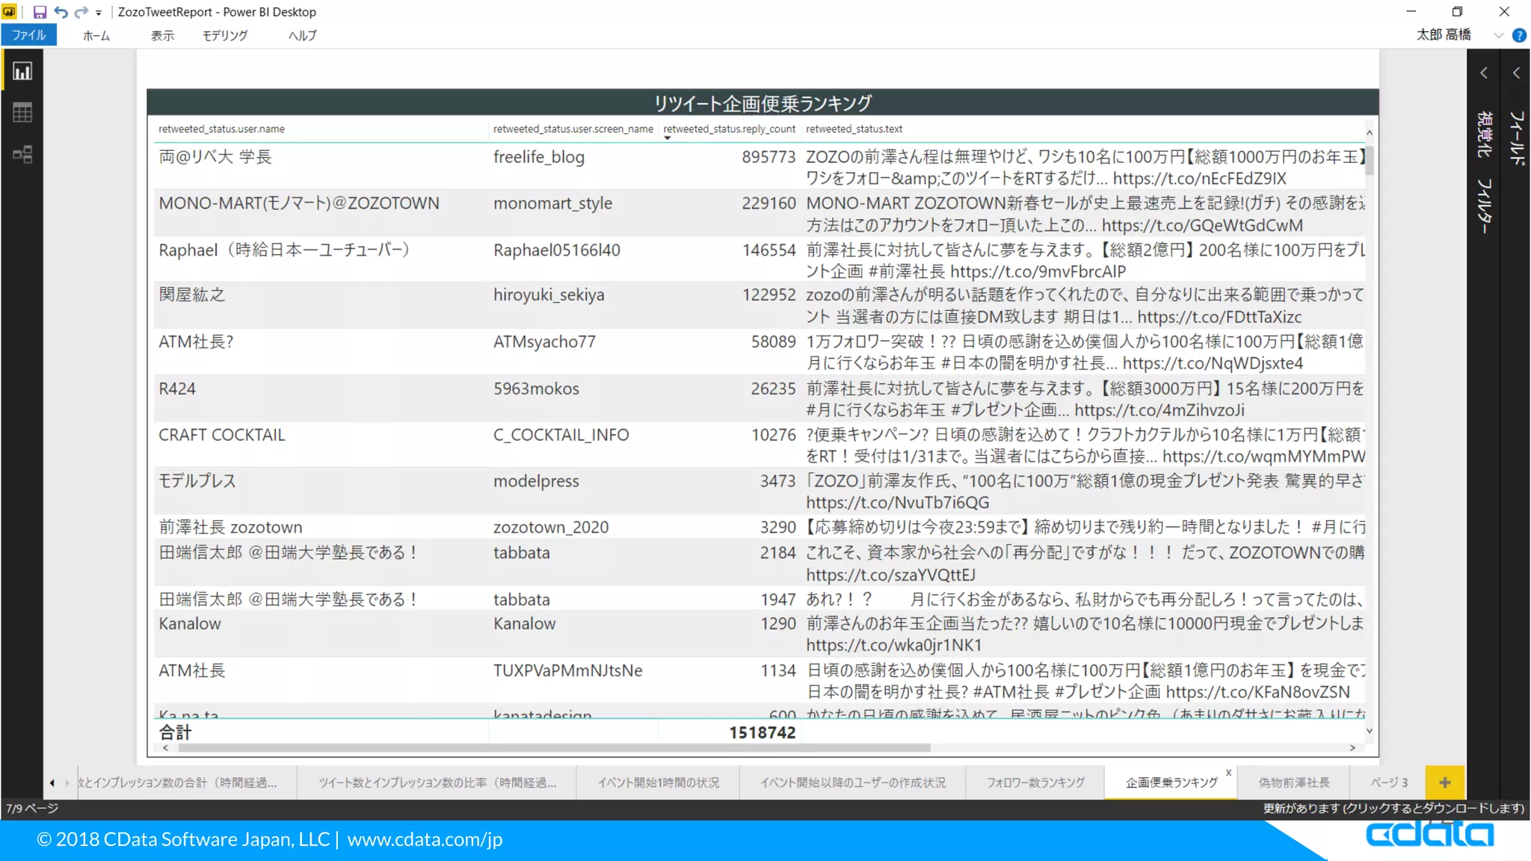Switch to ツイート数とインプレッション数の比率 tab
This screenshot has width=1531, height=861.
tap(437, 783)
